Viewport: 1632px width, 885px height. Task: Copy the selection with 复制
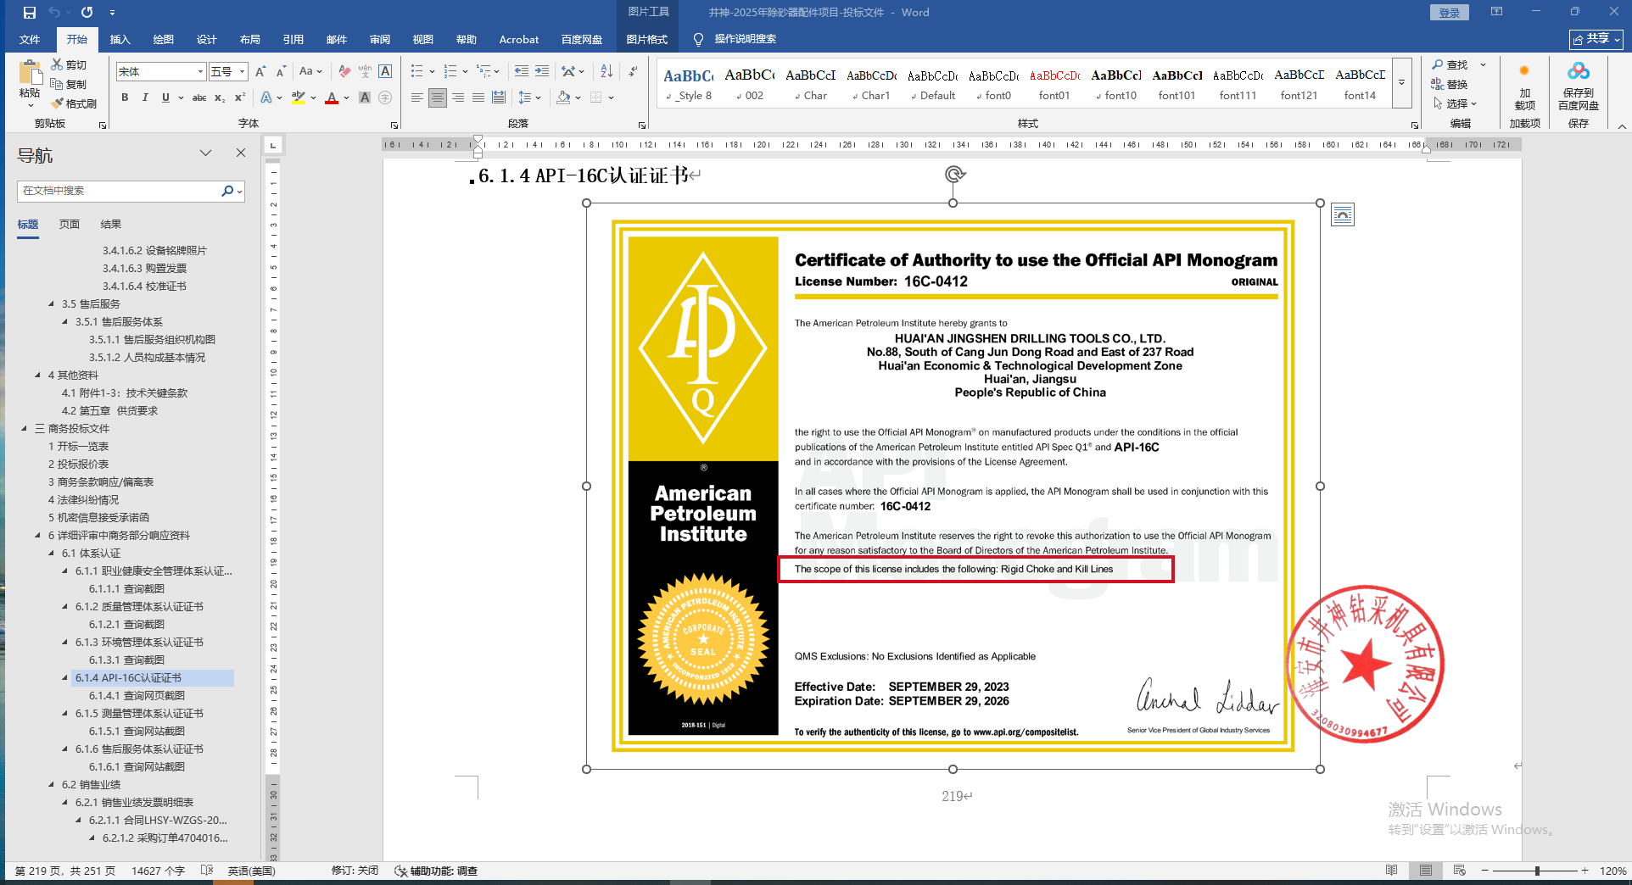[x=69, y=84]
